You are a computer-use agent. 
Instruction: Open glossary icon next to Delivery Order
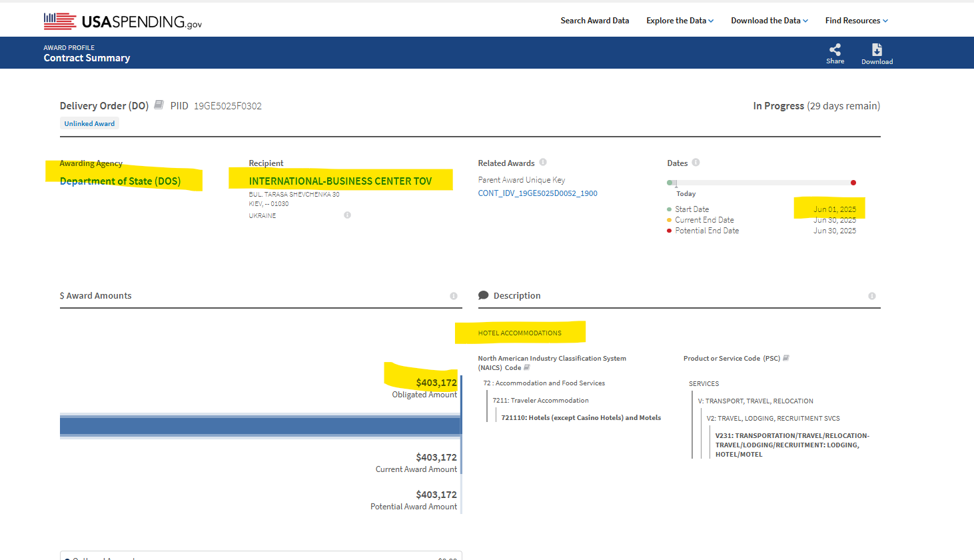tap(159, 105)
